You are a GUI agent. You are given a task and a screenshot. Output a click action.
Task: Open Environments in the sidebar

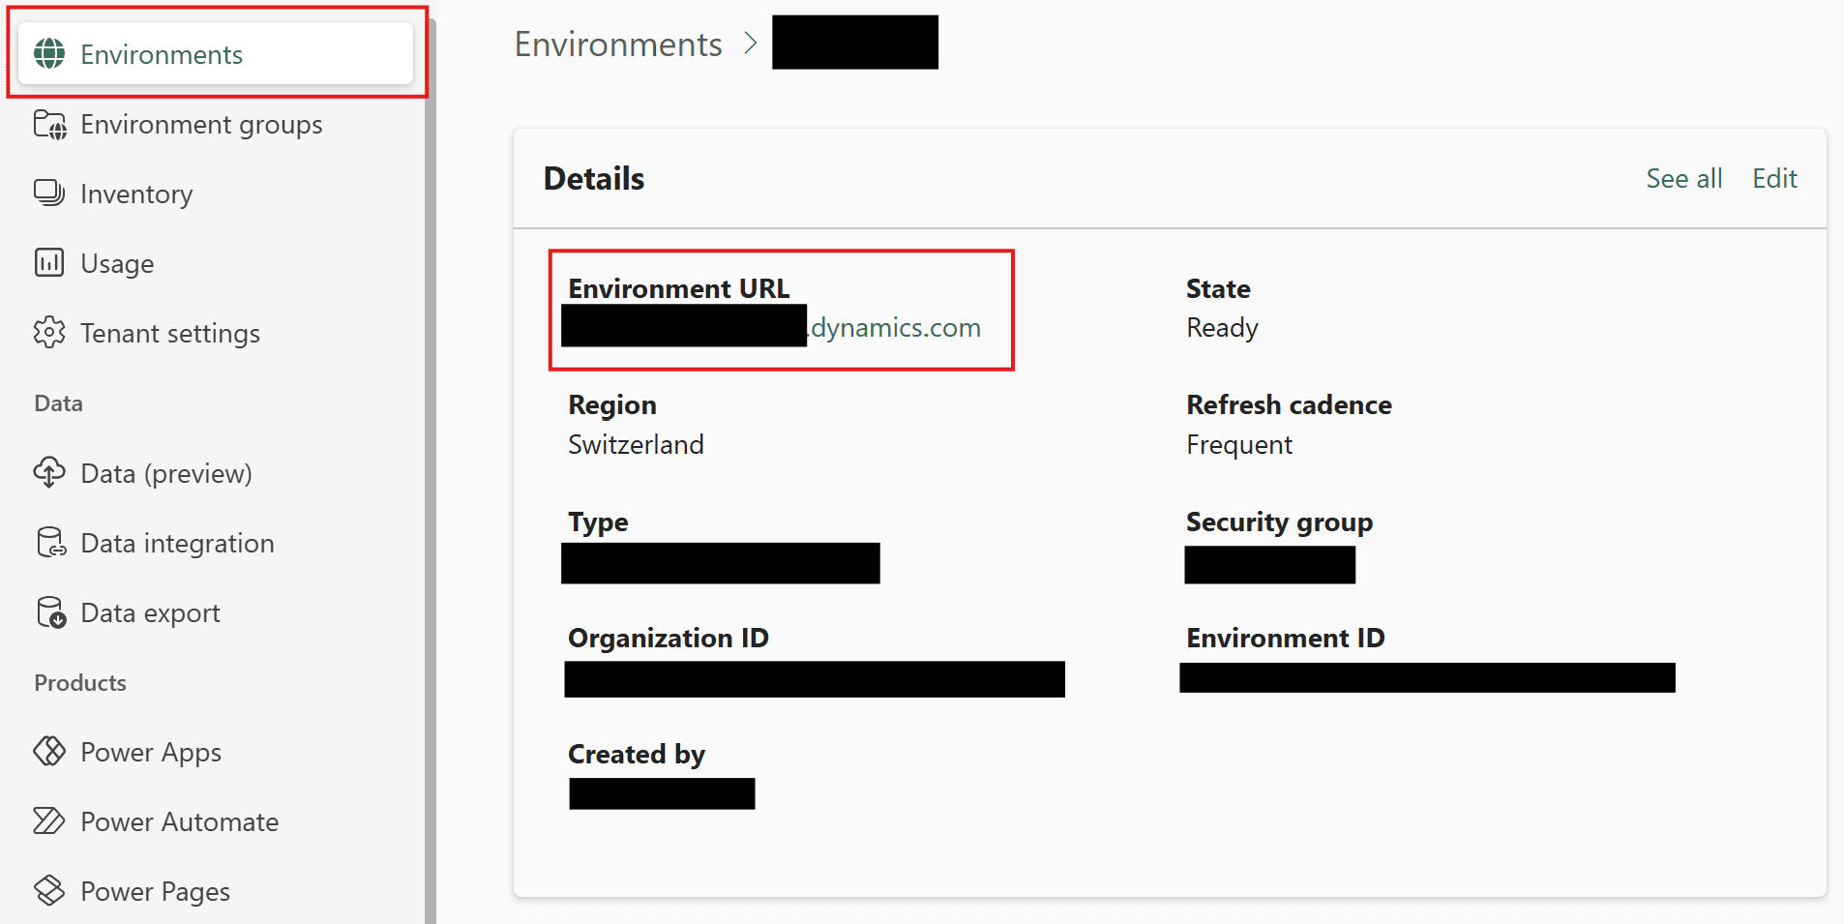click(x=216, y=54)
